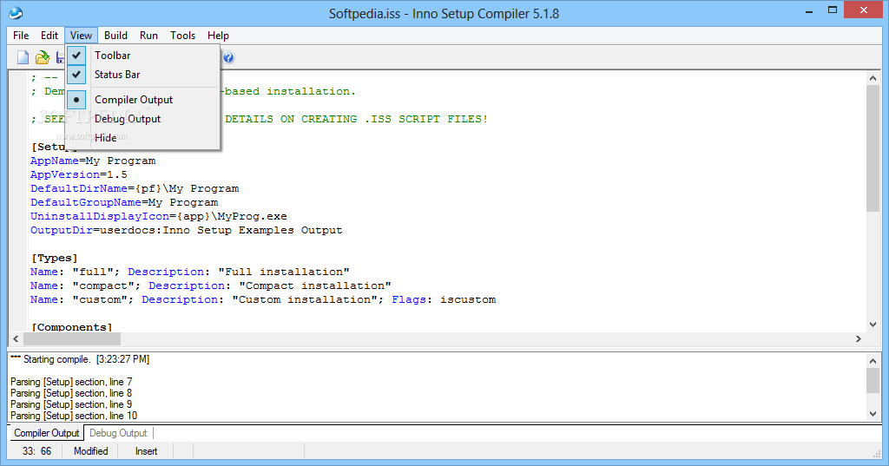Click 'Parsing [Setup] section, line 10' output
The height and width of the screenshot is (466, 889).
click(74, 417)
